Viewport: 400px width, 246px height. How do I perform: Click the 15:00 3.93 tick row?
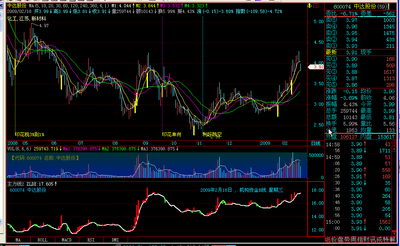pyautogui.click(x=358, y=222)
